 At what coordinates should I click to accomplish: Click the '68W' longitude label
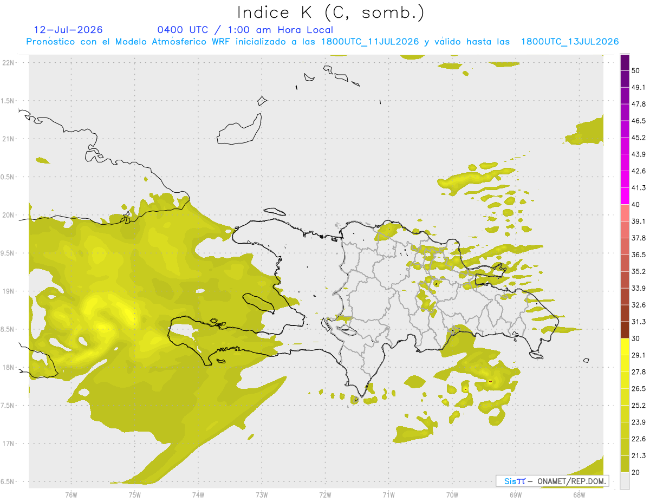(578, 495)
